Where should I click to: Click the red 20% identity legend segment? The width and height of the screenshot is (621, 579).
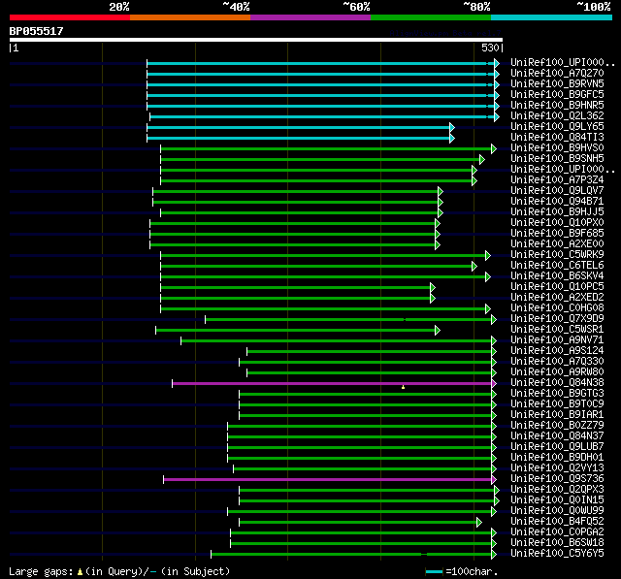[70, 17]
